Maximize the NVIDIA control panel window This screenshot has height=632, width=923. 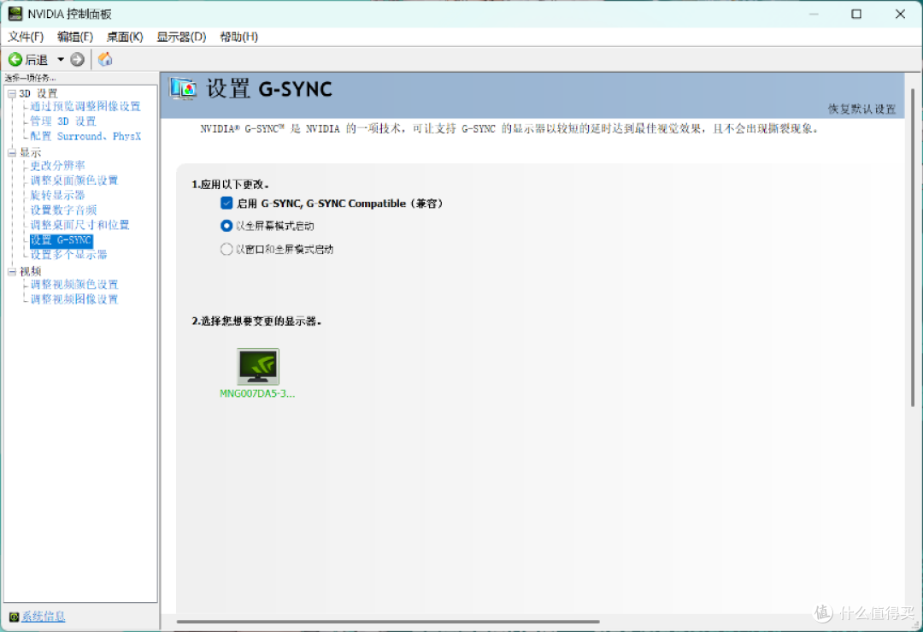click(x=856, y=14)
